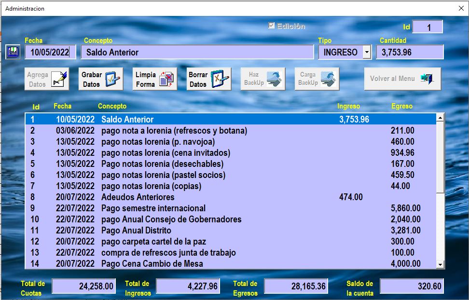Save changes with Grabar Datos
Screen dimensions: 469x300
[101, 79]
